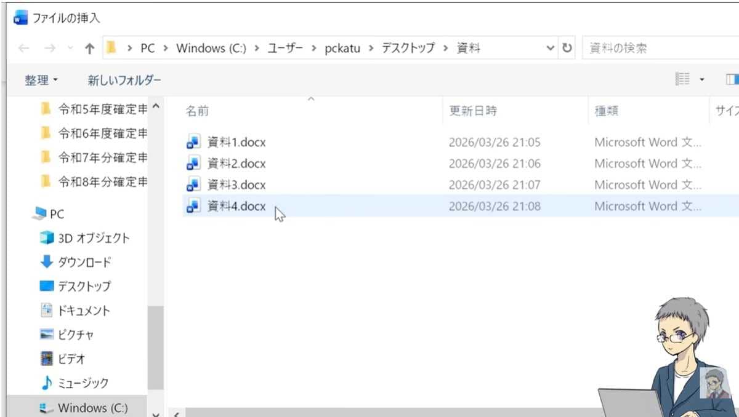The height and width of the screenshot is (417, 739).
Task: Click the 資料の検索 search box
Action: (660, 48)
